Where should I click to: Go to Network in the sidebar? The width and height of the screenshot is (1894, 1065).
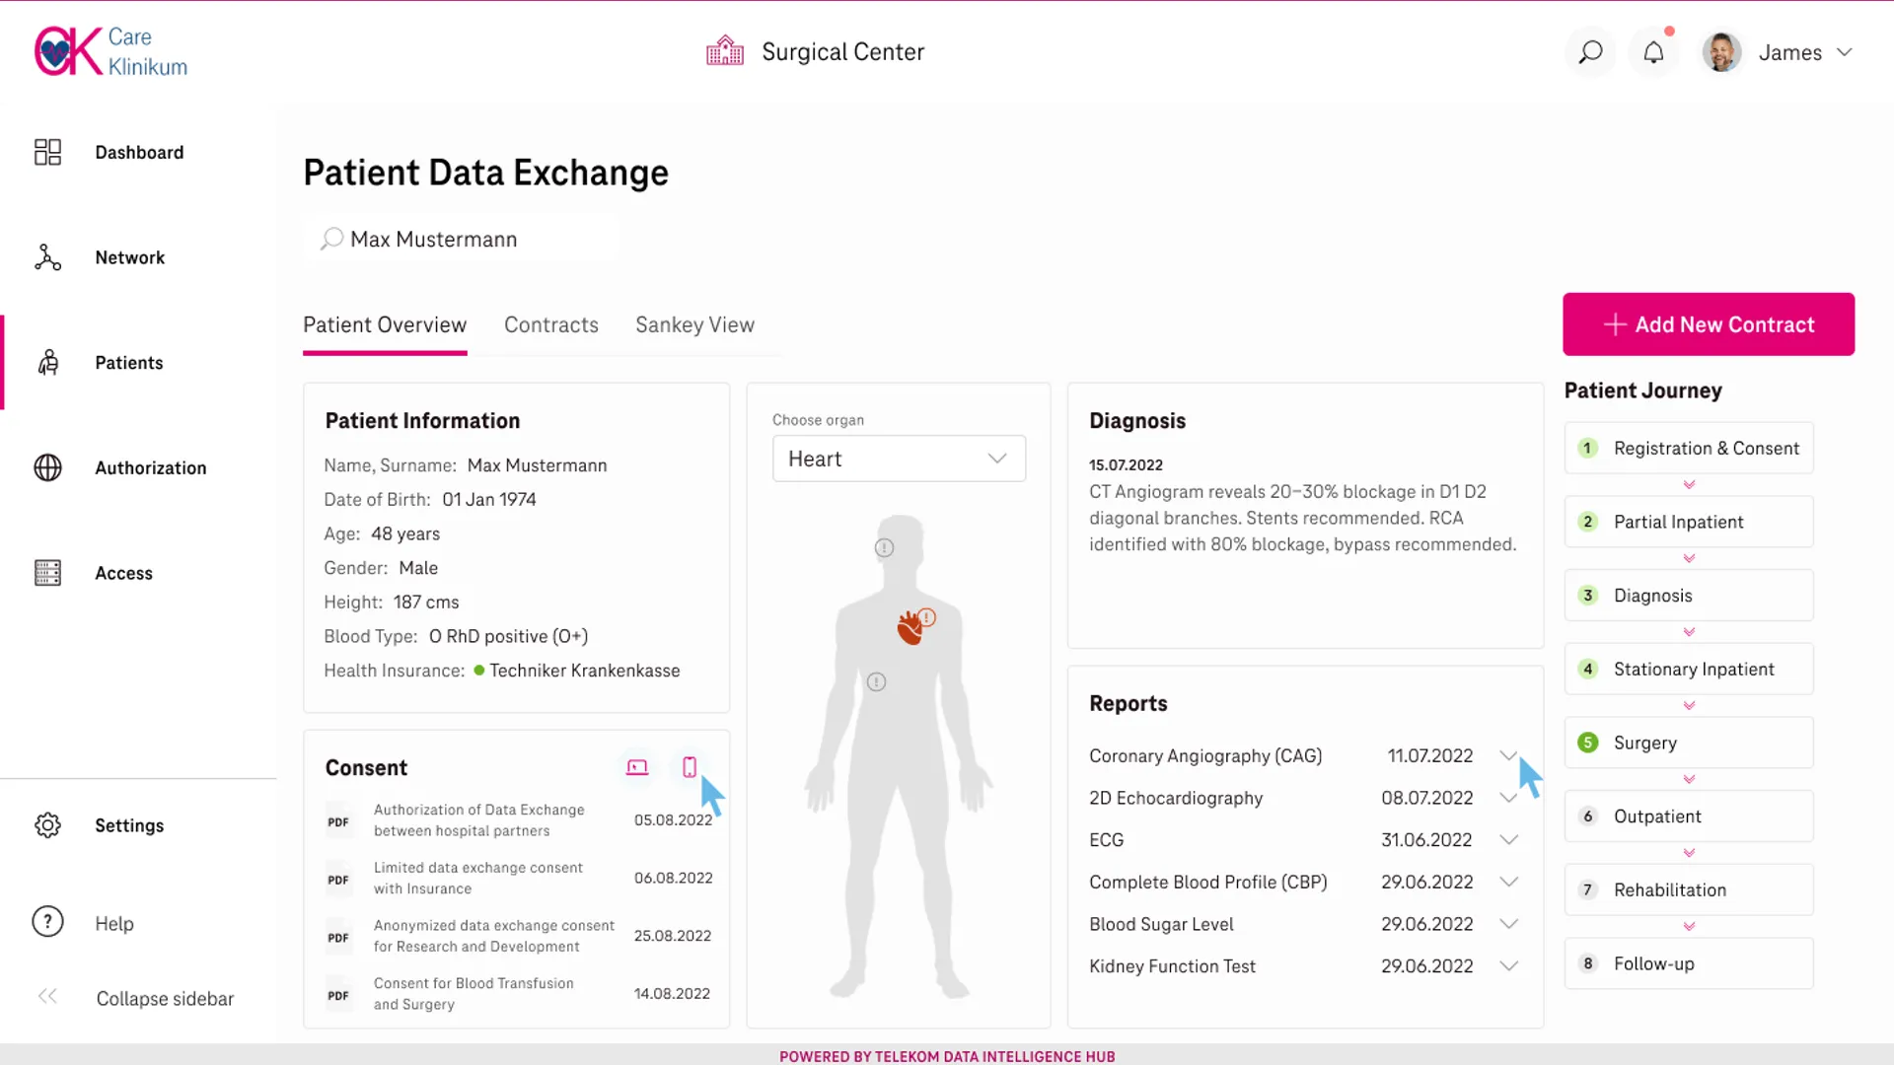129,257
